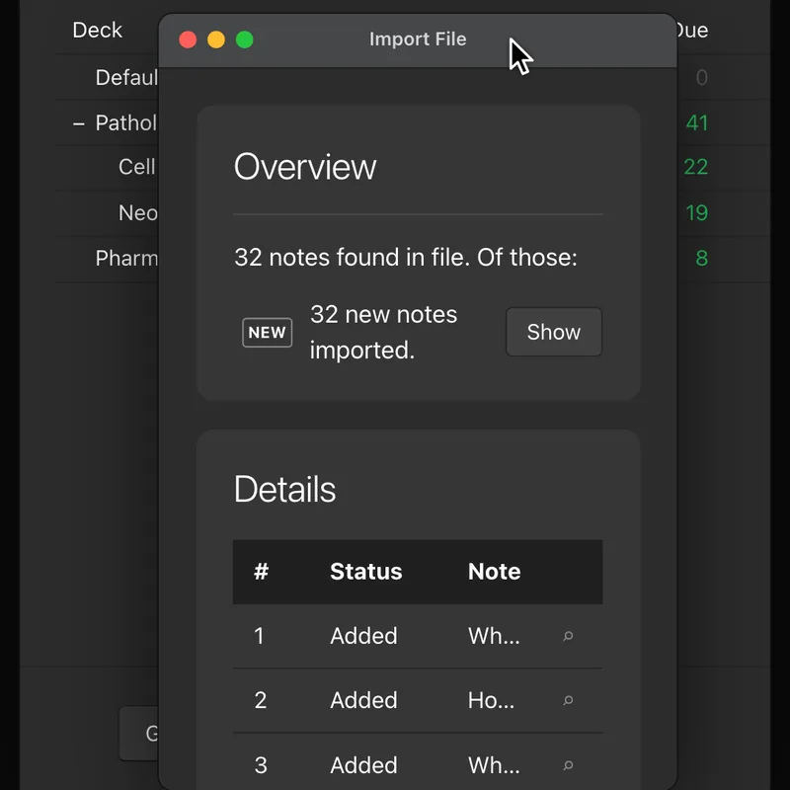Click note text 'Wh...' in row 3
The height and width of the screenshot is (790, 790).
(x=494, y=765)
